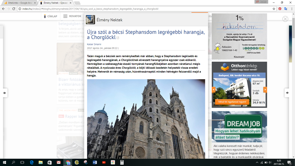Show hidden system tray icons
This screenshot has width=295, height=166.
(257, 162)
